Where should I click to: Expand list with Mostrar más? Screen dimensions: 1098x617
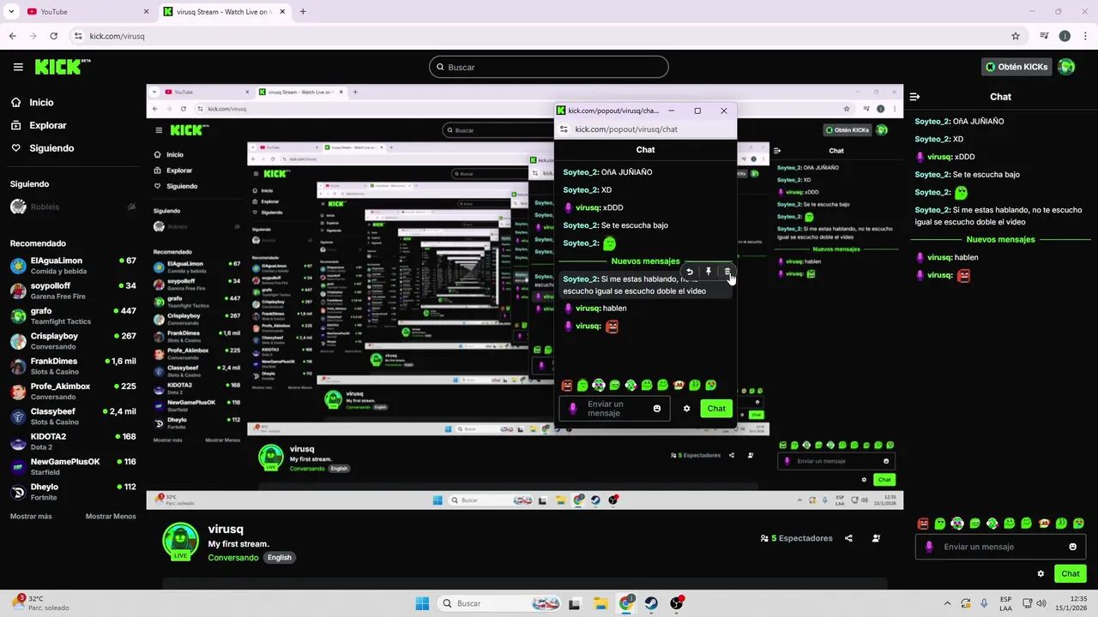point(31,516)
